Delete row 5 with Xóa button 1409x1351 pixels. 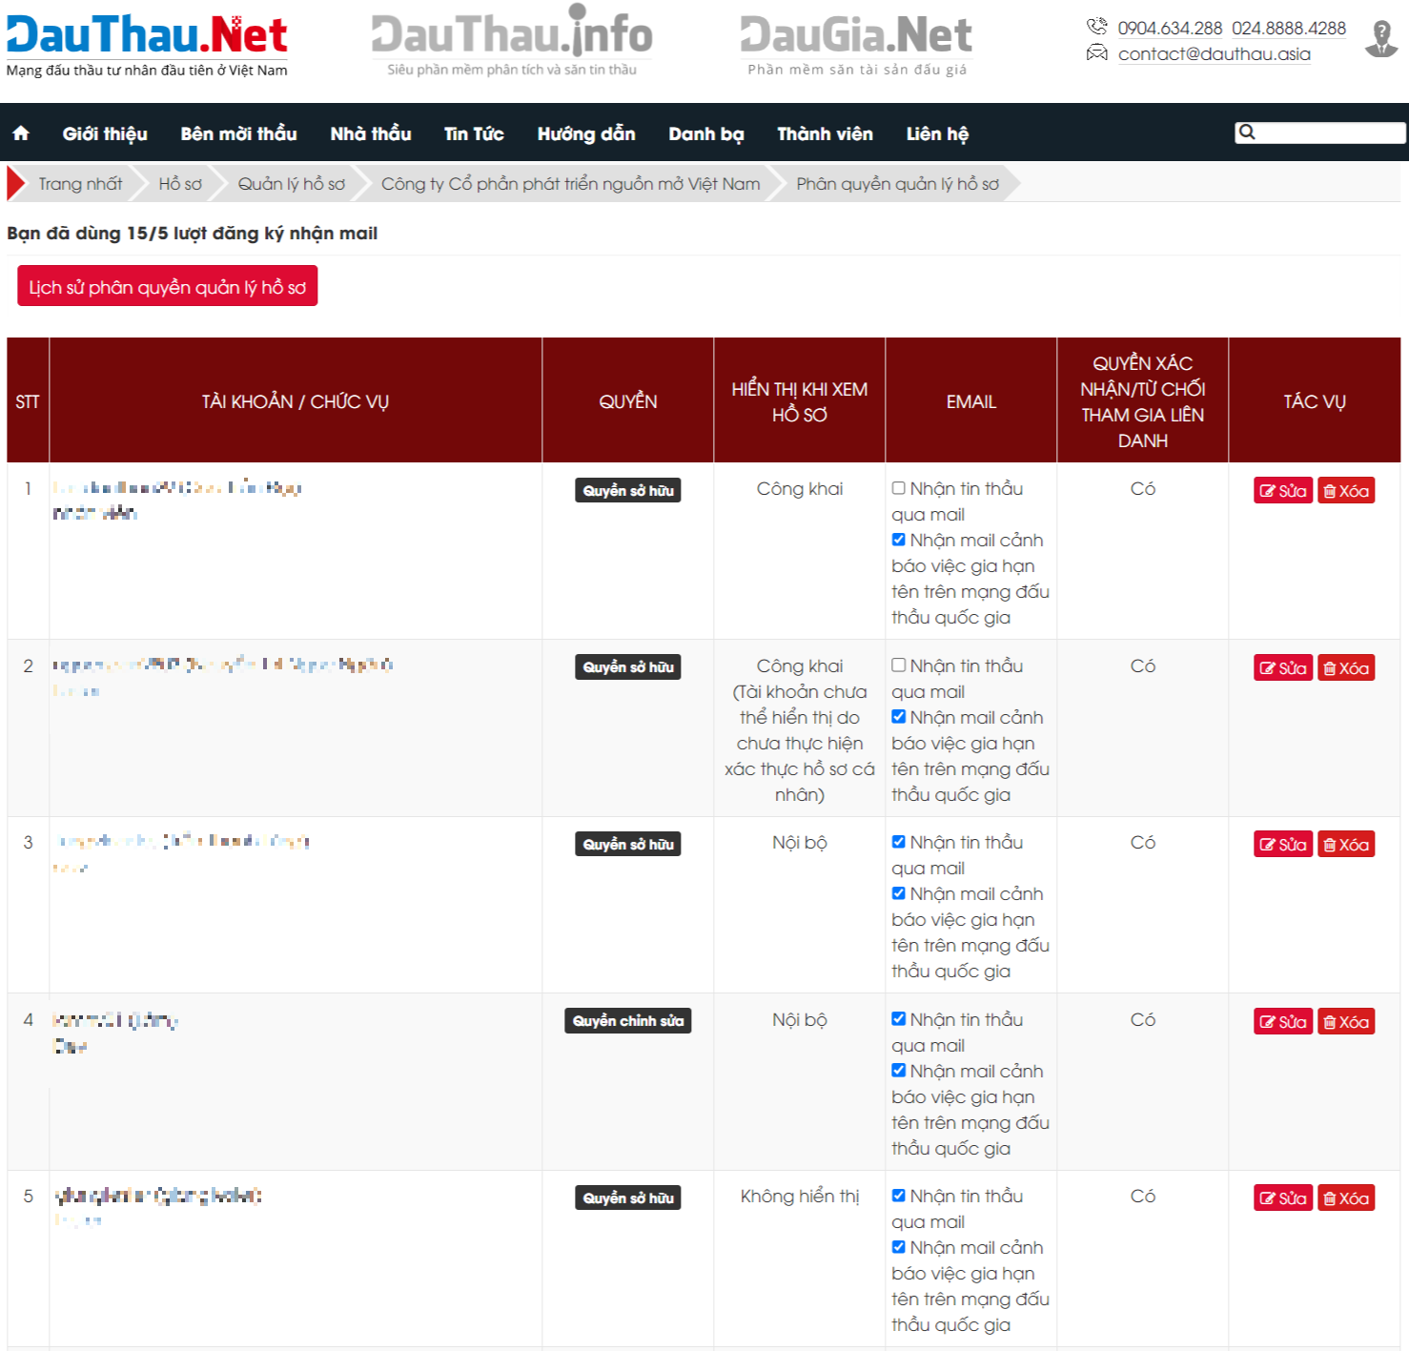1346,1198
